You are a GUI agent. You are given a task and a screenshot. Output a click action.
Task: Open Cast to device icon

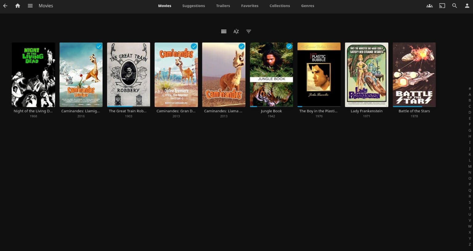coord(442,6)
